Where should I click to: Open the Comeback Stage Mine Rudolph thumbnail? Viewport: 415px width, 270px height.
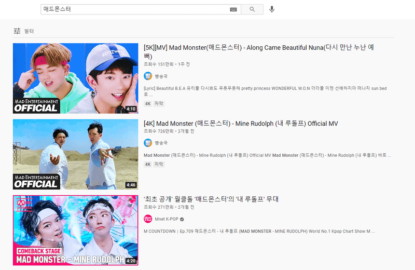[x=75, y=230]
